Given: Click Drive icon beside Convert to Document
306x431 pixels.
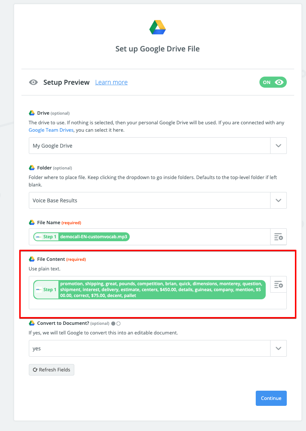Looking at the screenshot, I should [32, 323].
